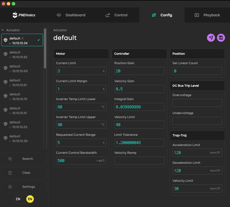Click the Clear trash can icon
This screenshot has height=207, width=230.
[10, 173]
